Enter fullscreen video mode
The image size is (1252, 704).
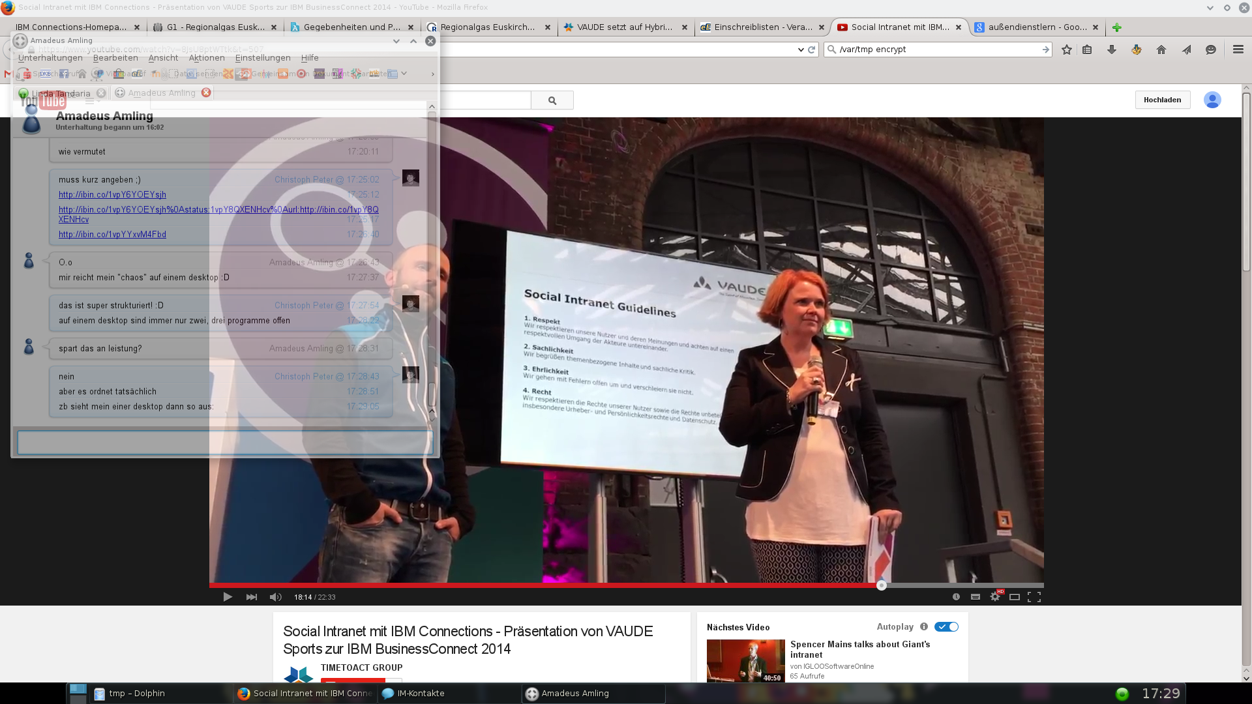1034,597
